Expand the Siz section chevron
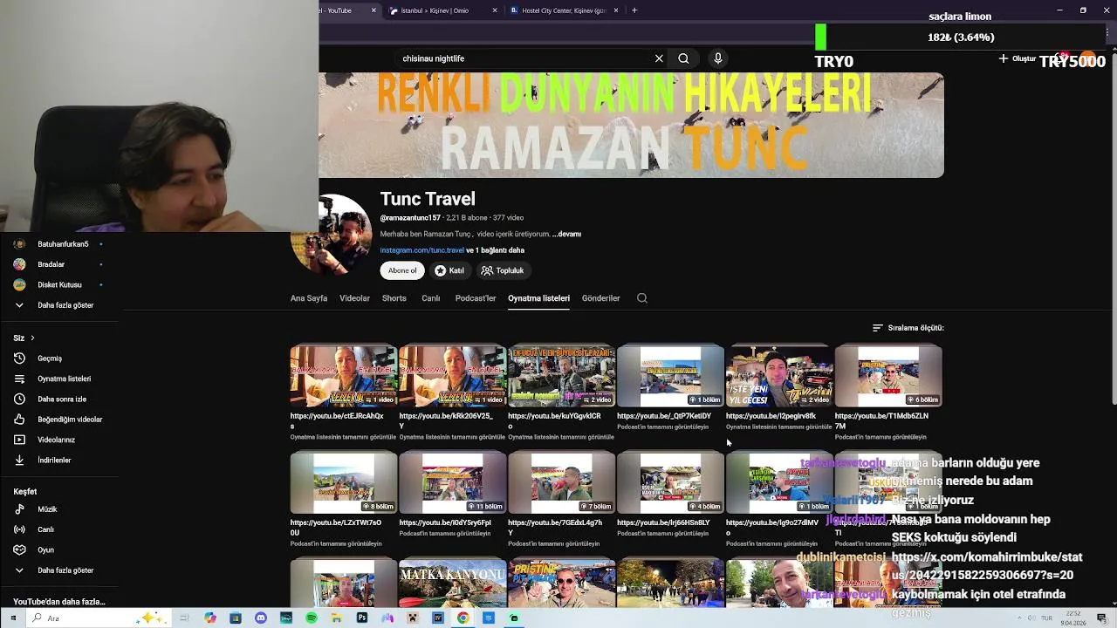The image size is (1117, 628). coord(32,338)
